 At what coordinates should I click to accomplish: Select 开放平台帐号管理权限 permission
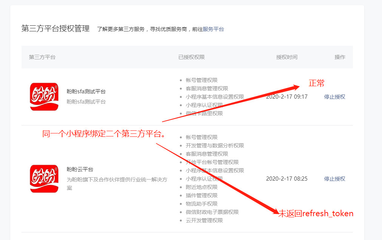click(212, 162)
